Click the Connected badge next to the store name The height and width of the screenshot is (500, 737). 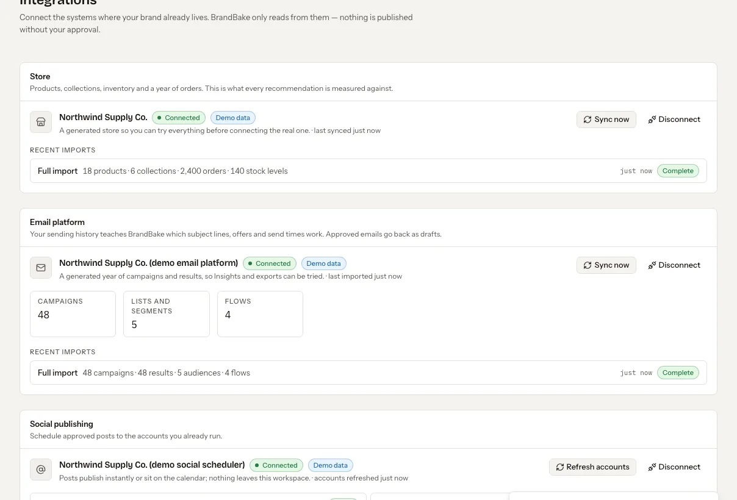click(x=179, y=118)
